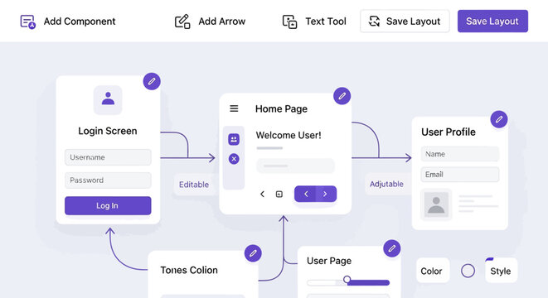Click the Adjutable label tag
Viewport: 548px width, 298px height.
tap(386, 184)
